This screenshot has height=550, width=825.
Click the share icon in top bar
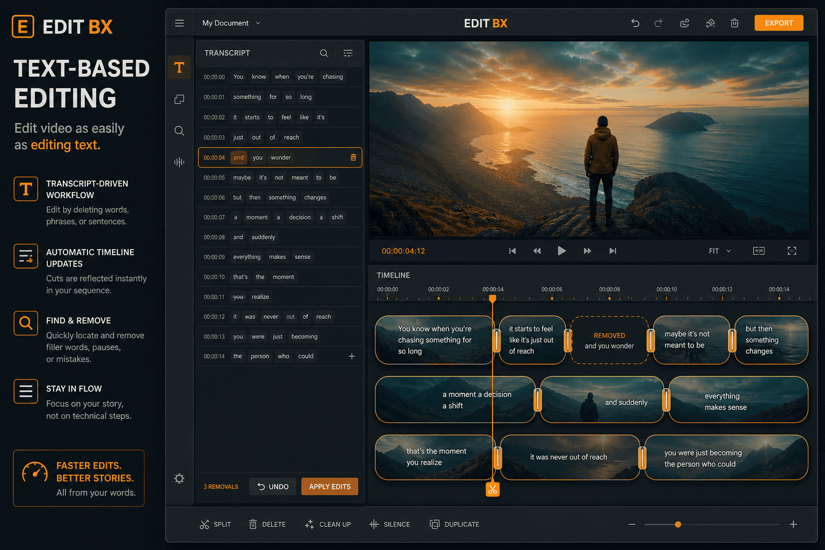pos(685,23)
